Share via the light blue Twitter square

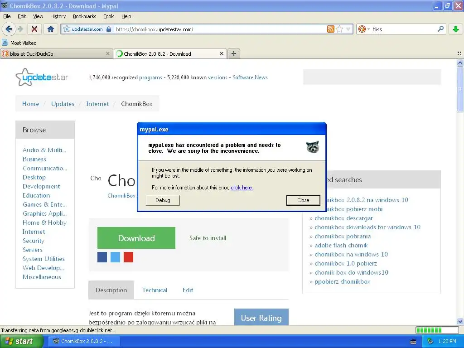(x=115, y=257)
